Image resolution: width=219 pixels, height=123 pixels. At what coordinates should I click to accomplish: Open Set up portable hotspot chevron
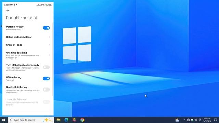coord(49,37)
